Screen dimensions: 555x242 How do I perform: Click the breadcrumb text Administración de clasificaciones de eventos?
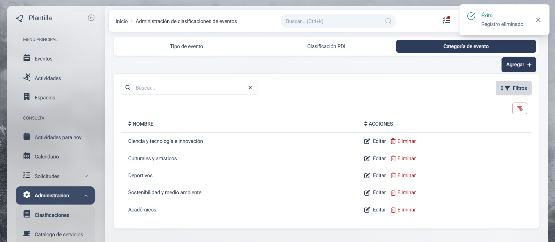(186, 21)
